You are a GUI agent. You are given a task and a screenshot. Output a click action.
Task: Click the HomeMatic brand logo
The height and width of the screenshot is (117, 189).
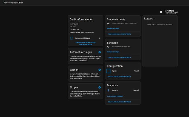click(171, 12)
